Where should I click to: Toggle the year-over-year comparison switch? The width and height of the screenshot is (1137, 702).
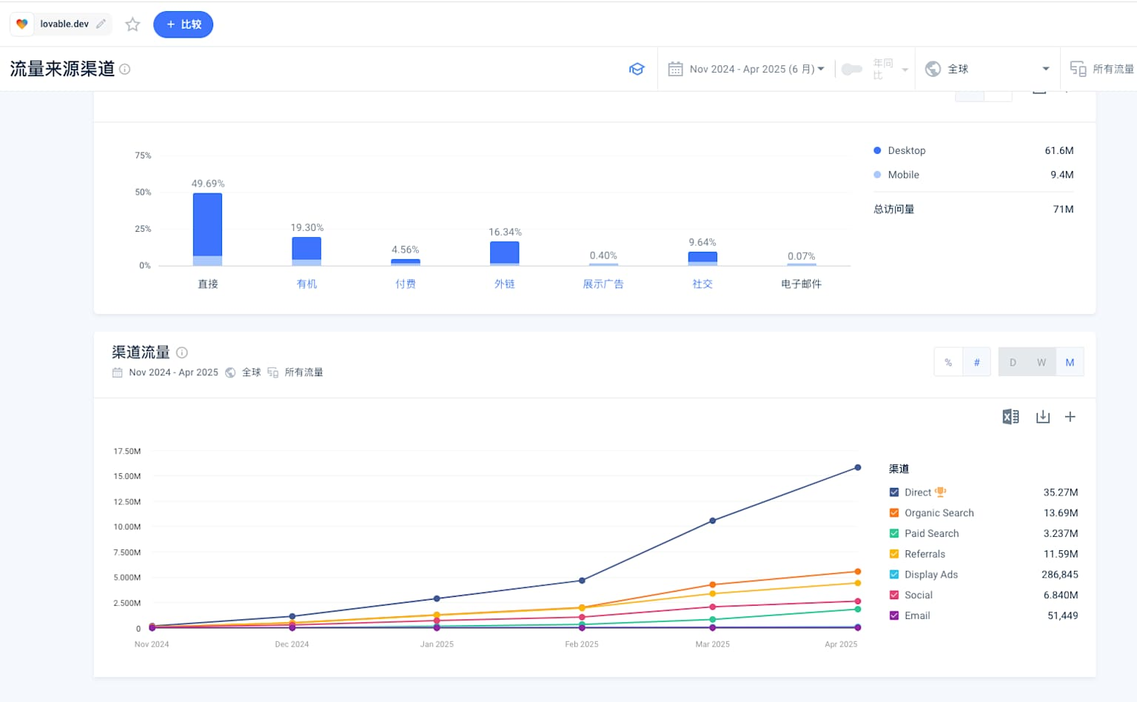852,69
